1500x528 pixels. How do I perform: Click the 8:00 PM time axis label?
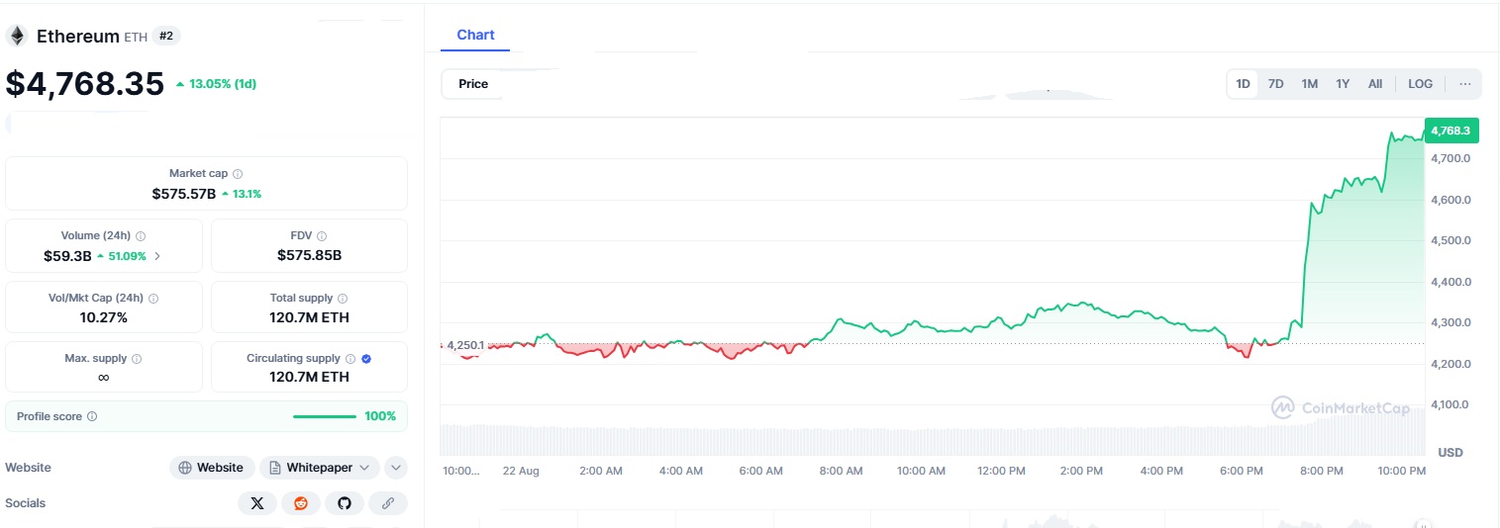pos(1322,471)
